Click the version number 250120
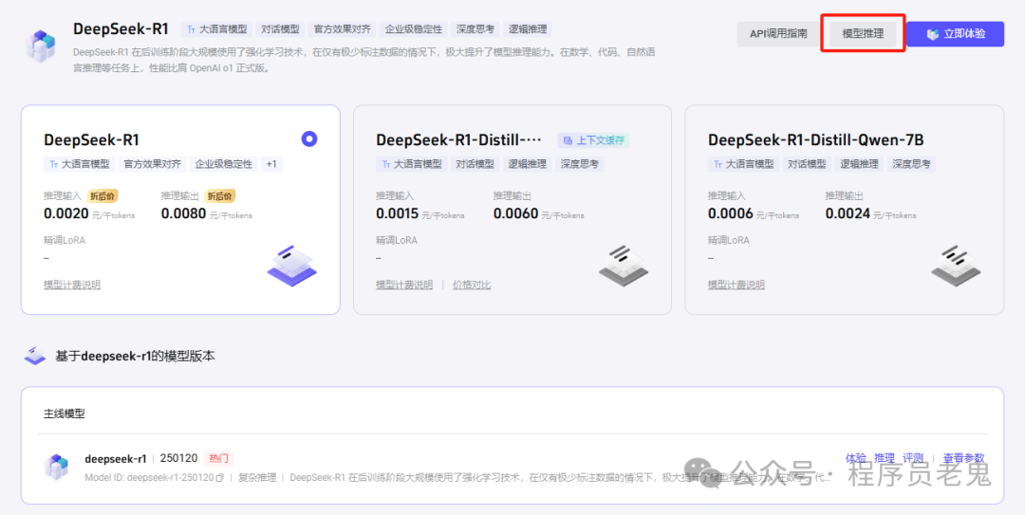1025x515 pixels. pos(178,458)
